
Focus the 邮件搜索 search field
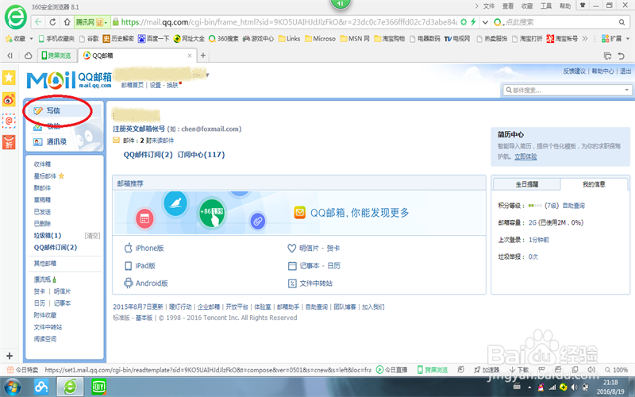click(563, 90)
